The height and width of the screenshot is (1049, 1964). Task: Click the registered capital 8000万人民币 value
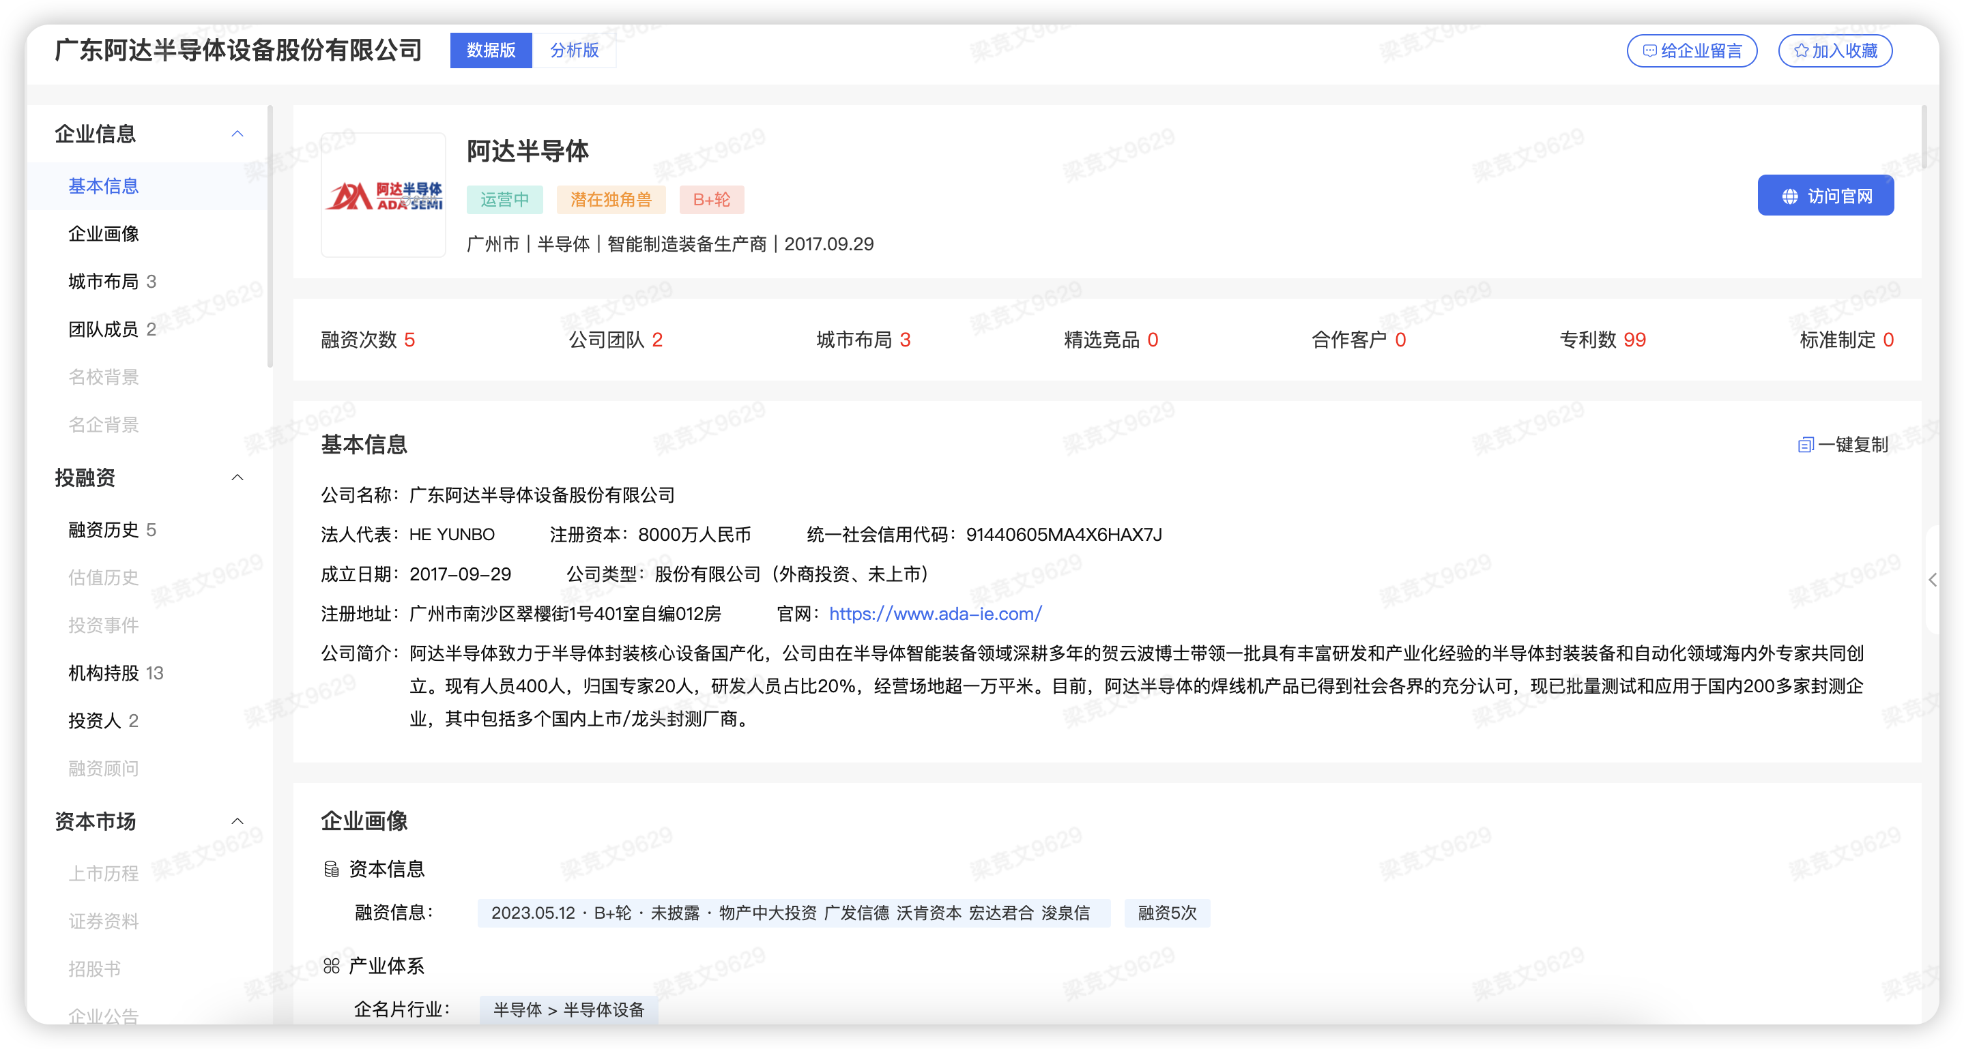695,535
